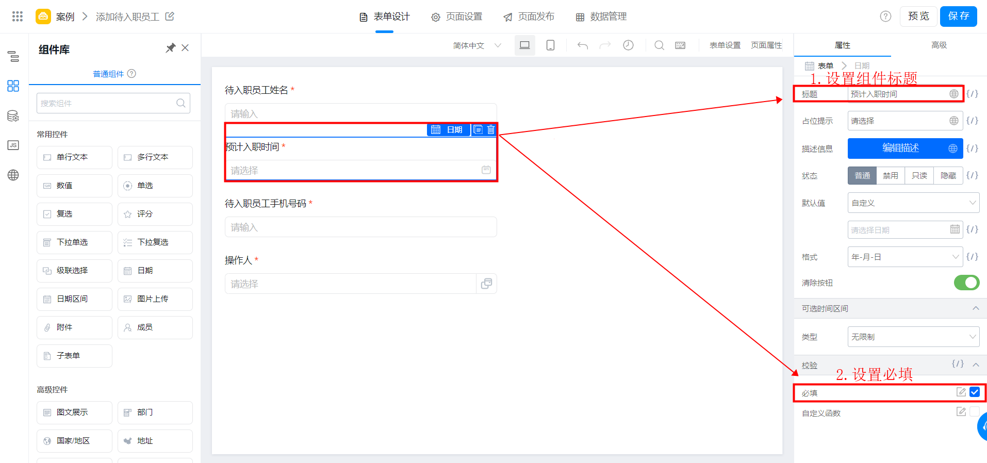Viewport: 987px width, 463px height.
Task: Open the outline tree sidebar icon
Action: [13, 56]
